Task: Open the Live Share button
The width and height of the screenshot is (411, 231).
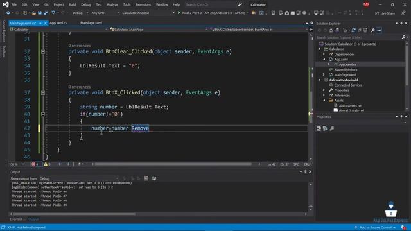Action: point(385,13)
